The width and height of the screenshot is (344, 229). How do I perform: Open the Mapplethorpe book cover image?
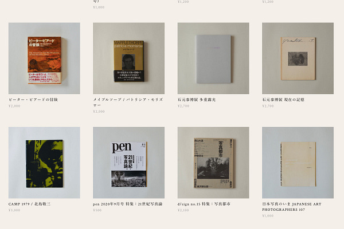[129, 58]
